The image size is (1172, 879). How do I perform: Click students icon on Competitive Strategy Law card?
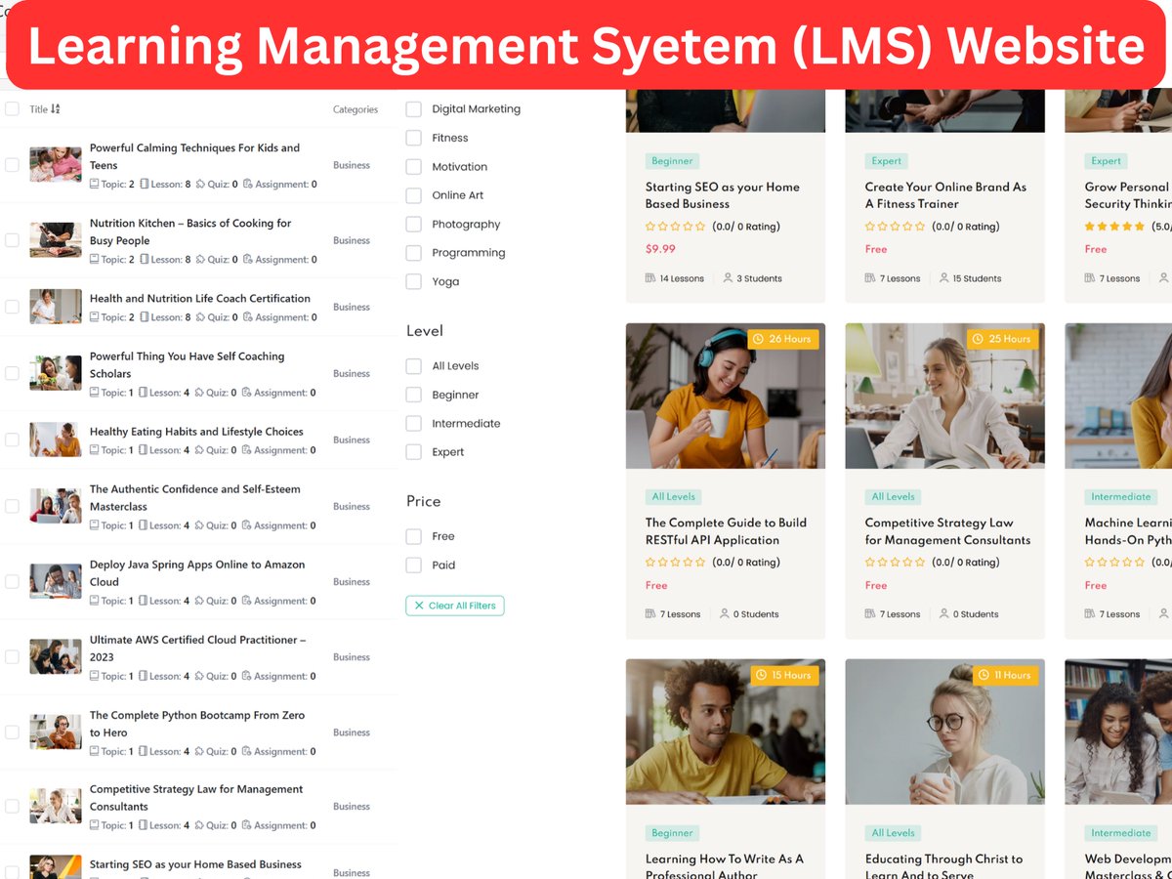click(944, 614)
